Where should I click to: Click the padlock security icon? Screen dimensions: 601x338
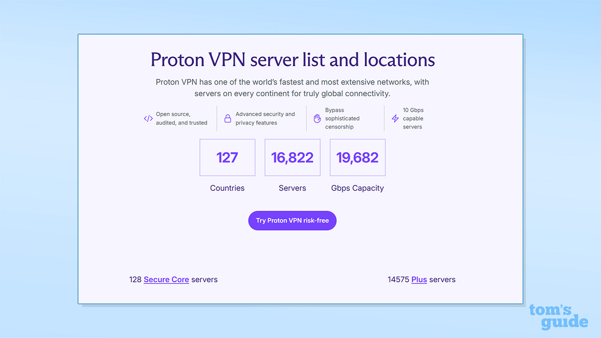[x=228, y=118]
